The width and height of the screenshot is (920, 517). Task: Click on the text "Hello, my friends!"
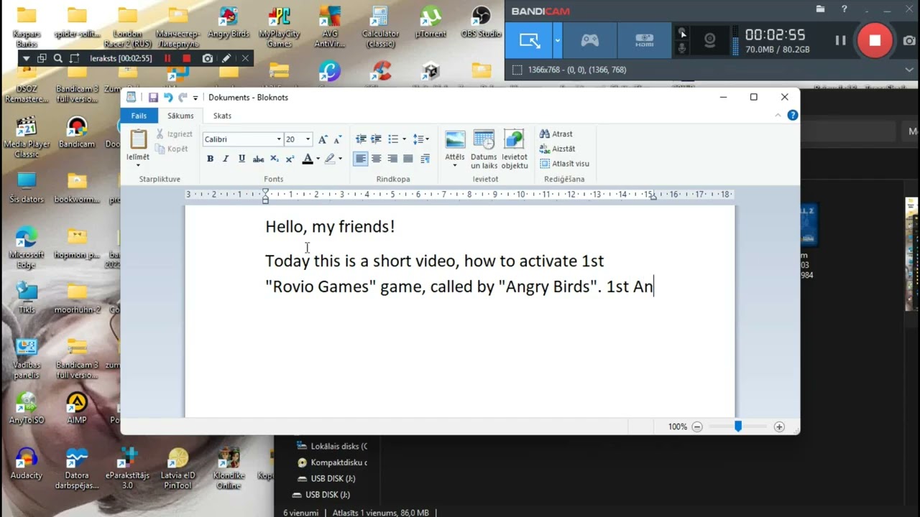[330, 227]
